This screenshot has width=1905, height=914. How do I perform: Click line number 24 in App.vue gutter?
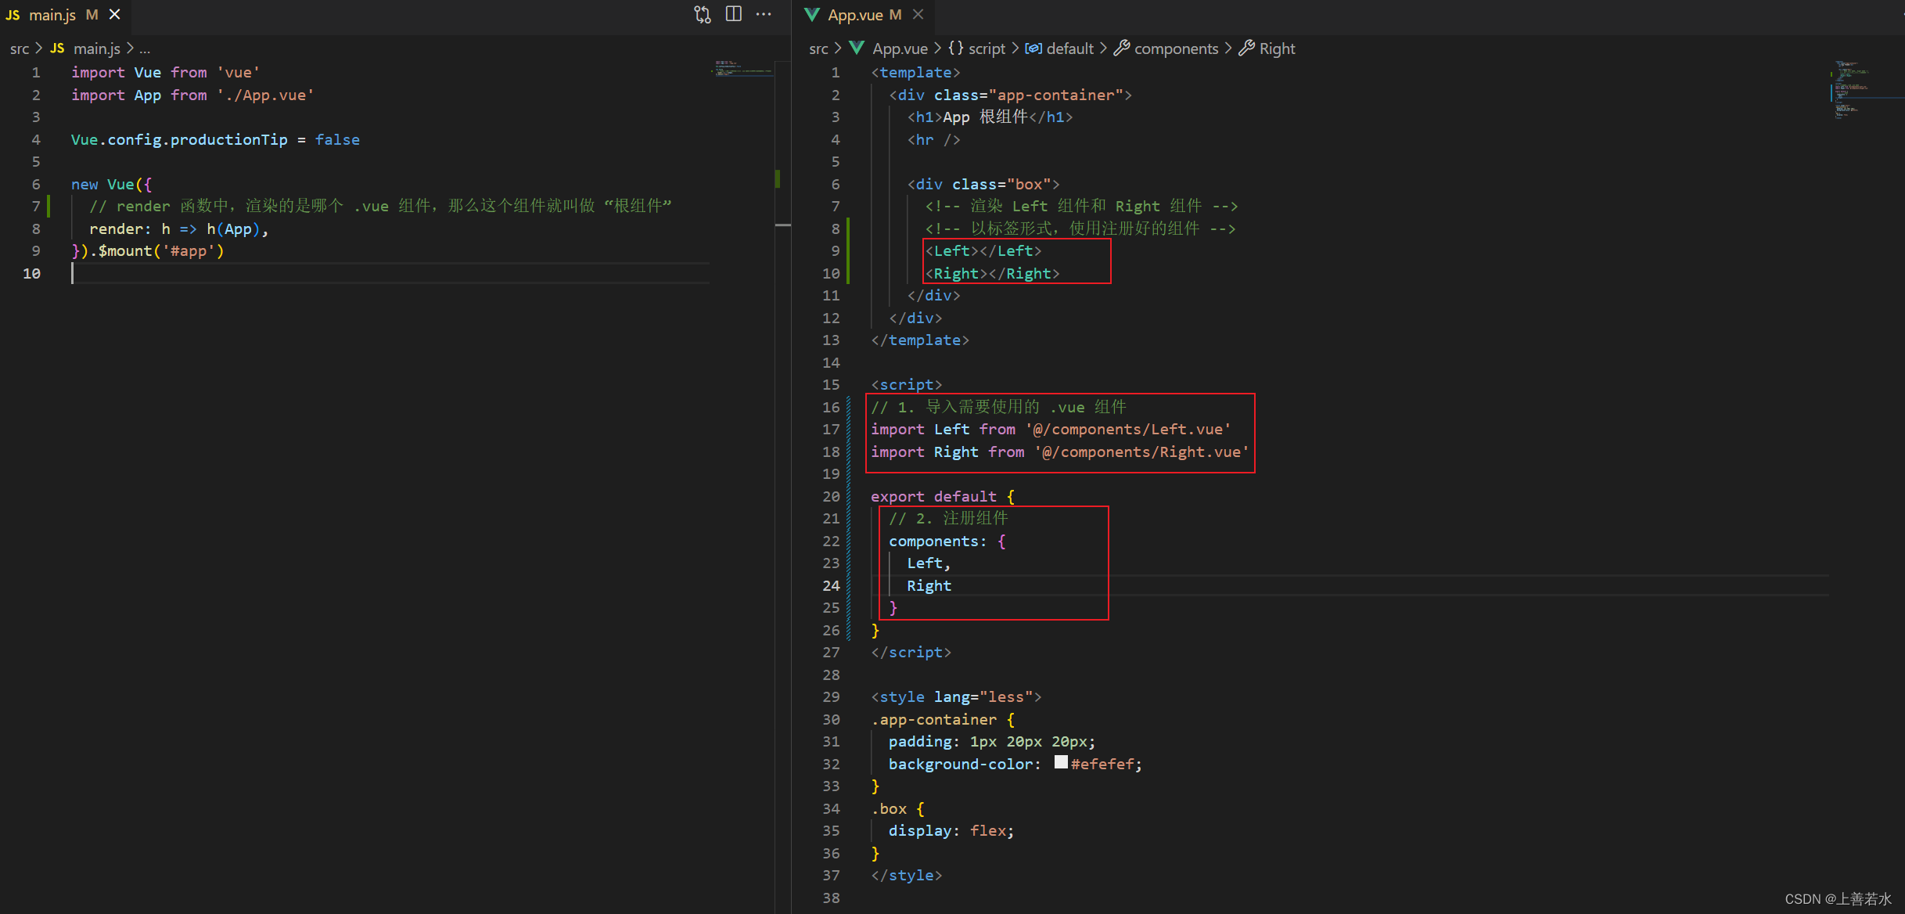[831, 585]
